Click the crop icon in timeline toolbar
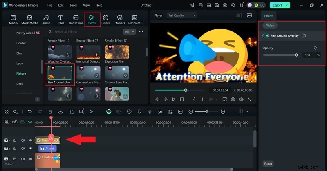 coord(81,112)
